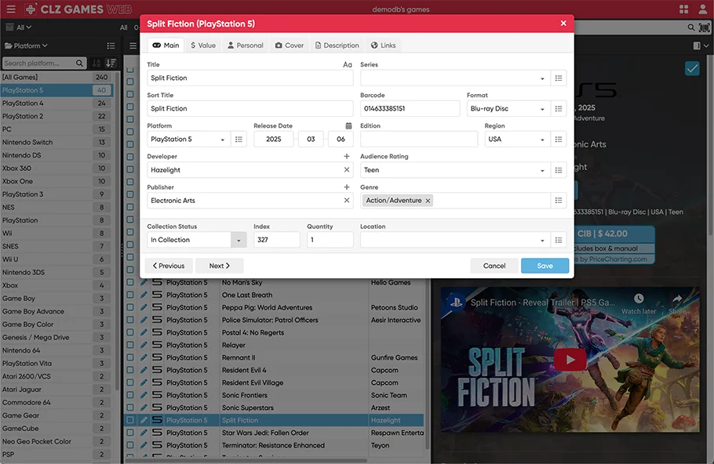The width and height of the screenshot is (714, 464).
Task: Click the Aa title case icon
Action: 348,64
